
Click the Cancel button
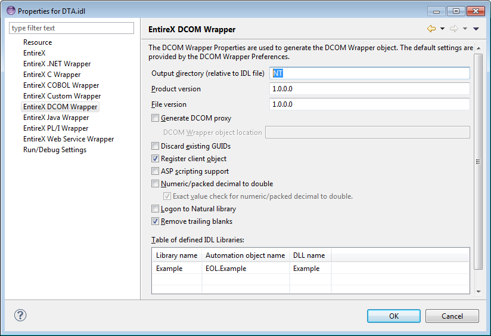tap(452, 316)
